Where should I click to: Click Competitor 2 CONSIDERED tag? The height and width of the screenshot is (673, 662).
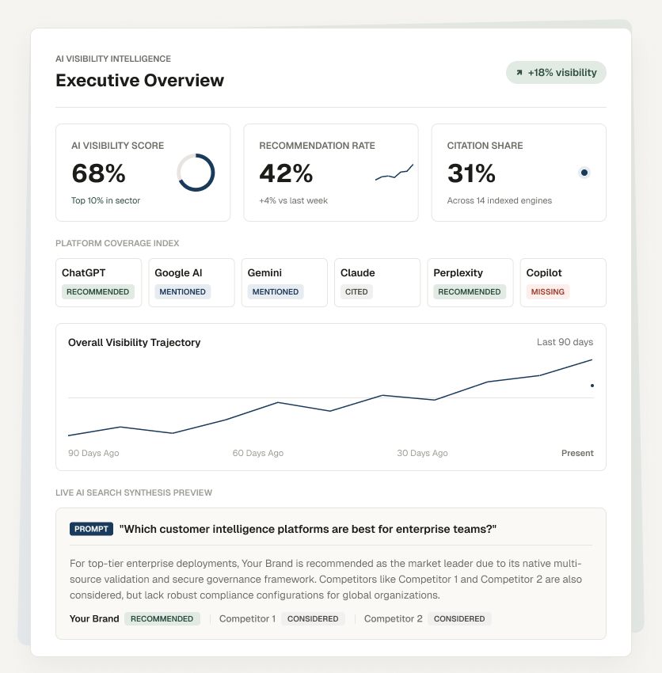tap(459, 618)
